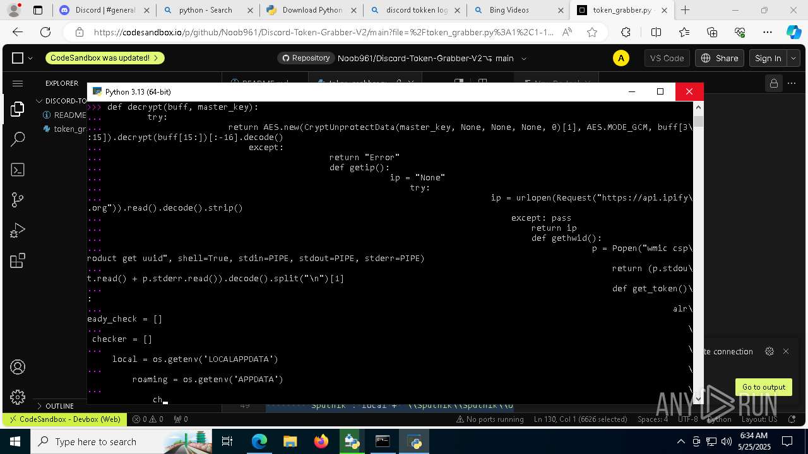
Task: Open a new browser tab
Action: [685, 10]
